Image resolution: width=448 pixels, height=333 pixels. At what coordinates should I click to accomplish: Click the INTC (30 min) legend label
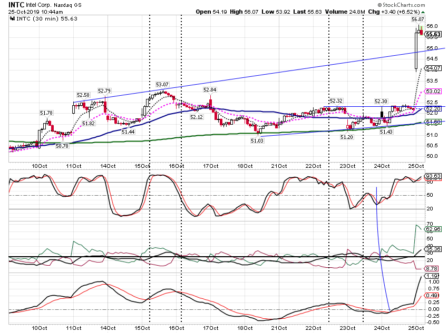pos(47,19)
